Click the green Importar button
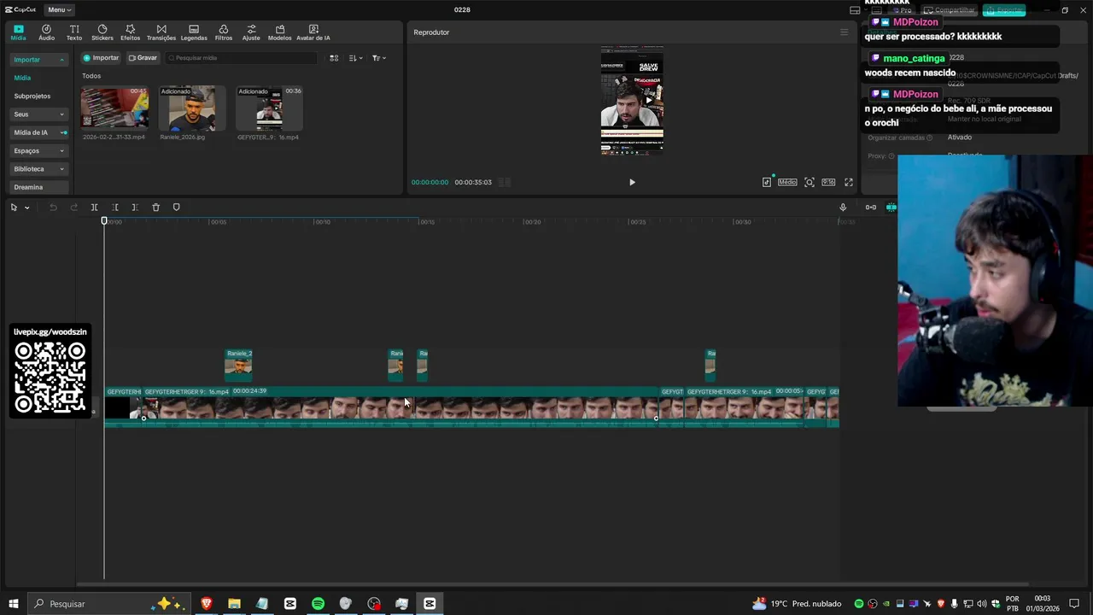This screenshot has height=615, width=1093. 101,58
